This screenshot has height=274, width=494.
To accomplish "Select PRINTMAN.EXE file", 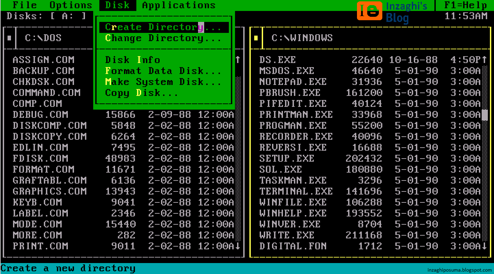I will tap(370, 114).
